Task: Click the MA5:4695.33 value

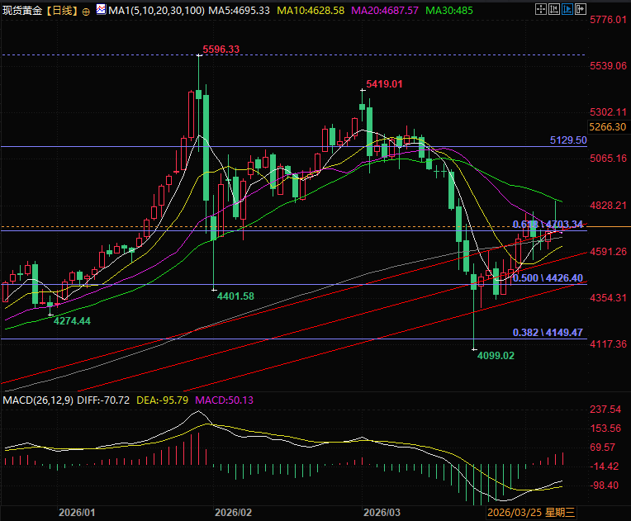Action: pos(239,11)
